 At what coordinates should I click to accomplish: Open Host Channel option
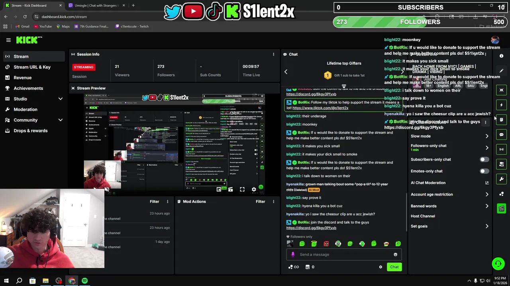tap(423, 216)
